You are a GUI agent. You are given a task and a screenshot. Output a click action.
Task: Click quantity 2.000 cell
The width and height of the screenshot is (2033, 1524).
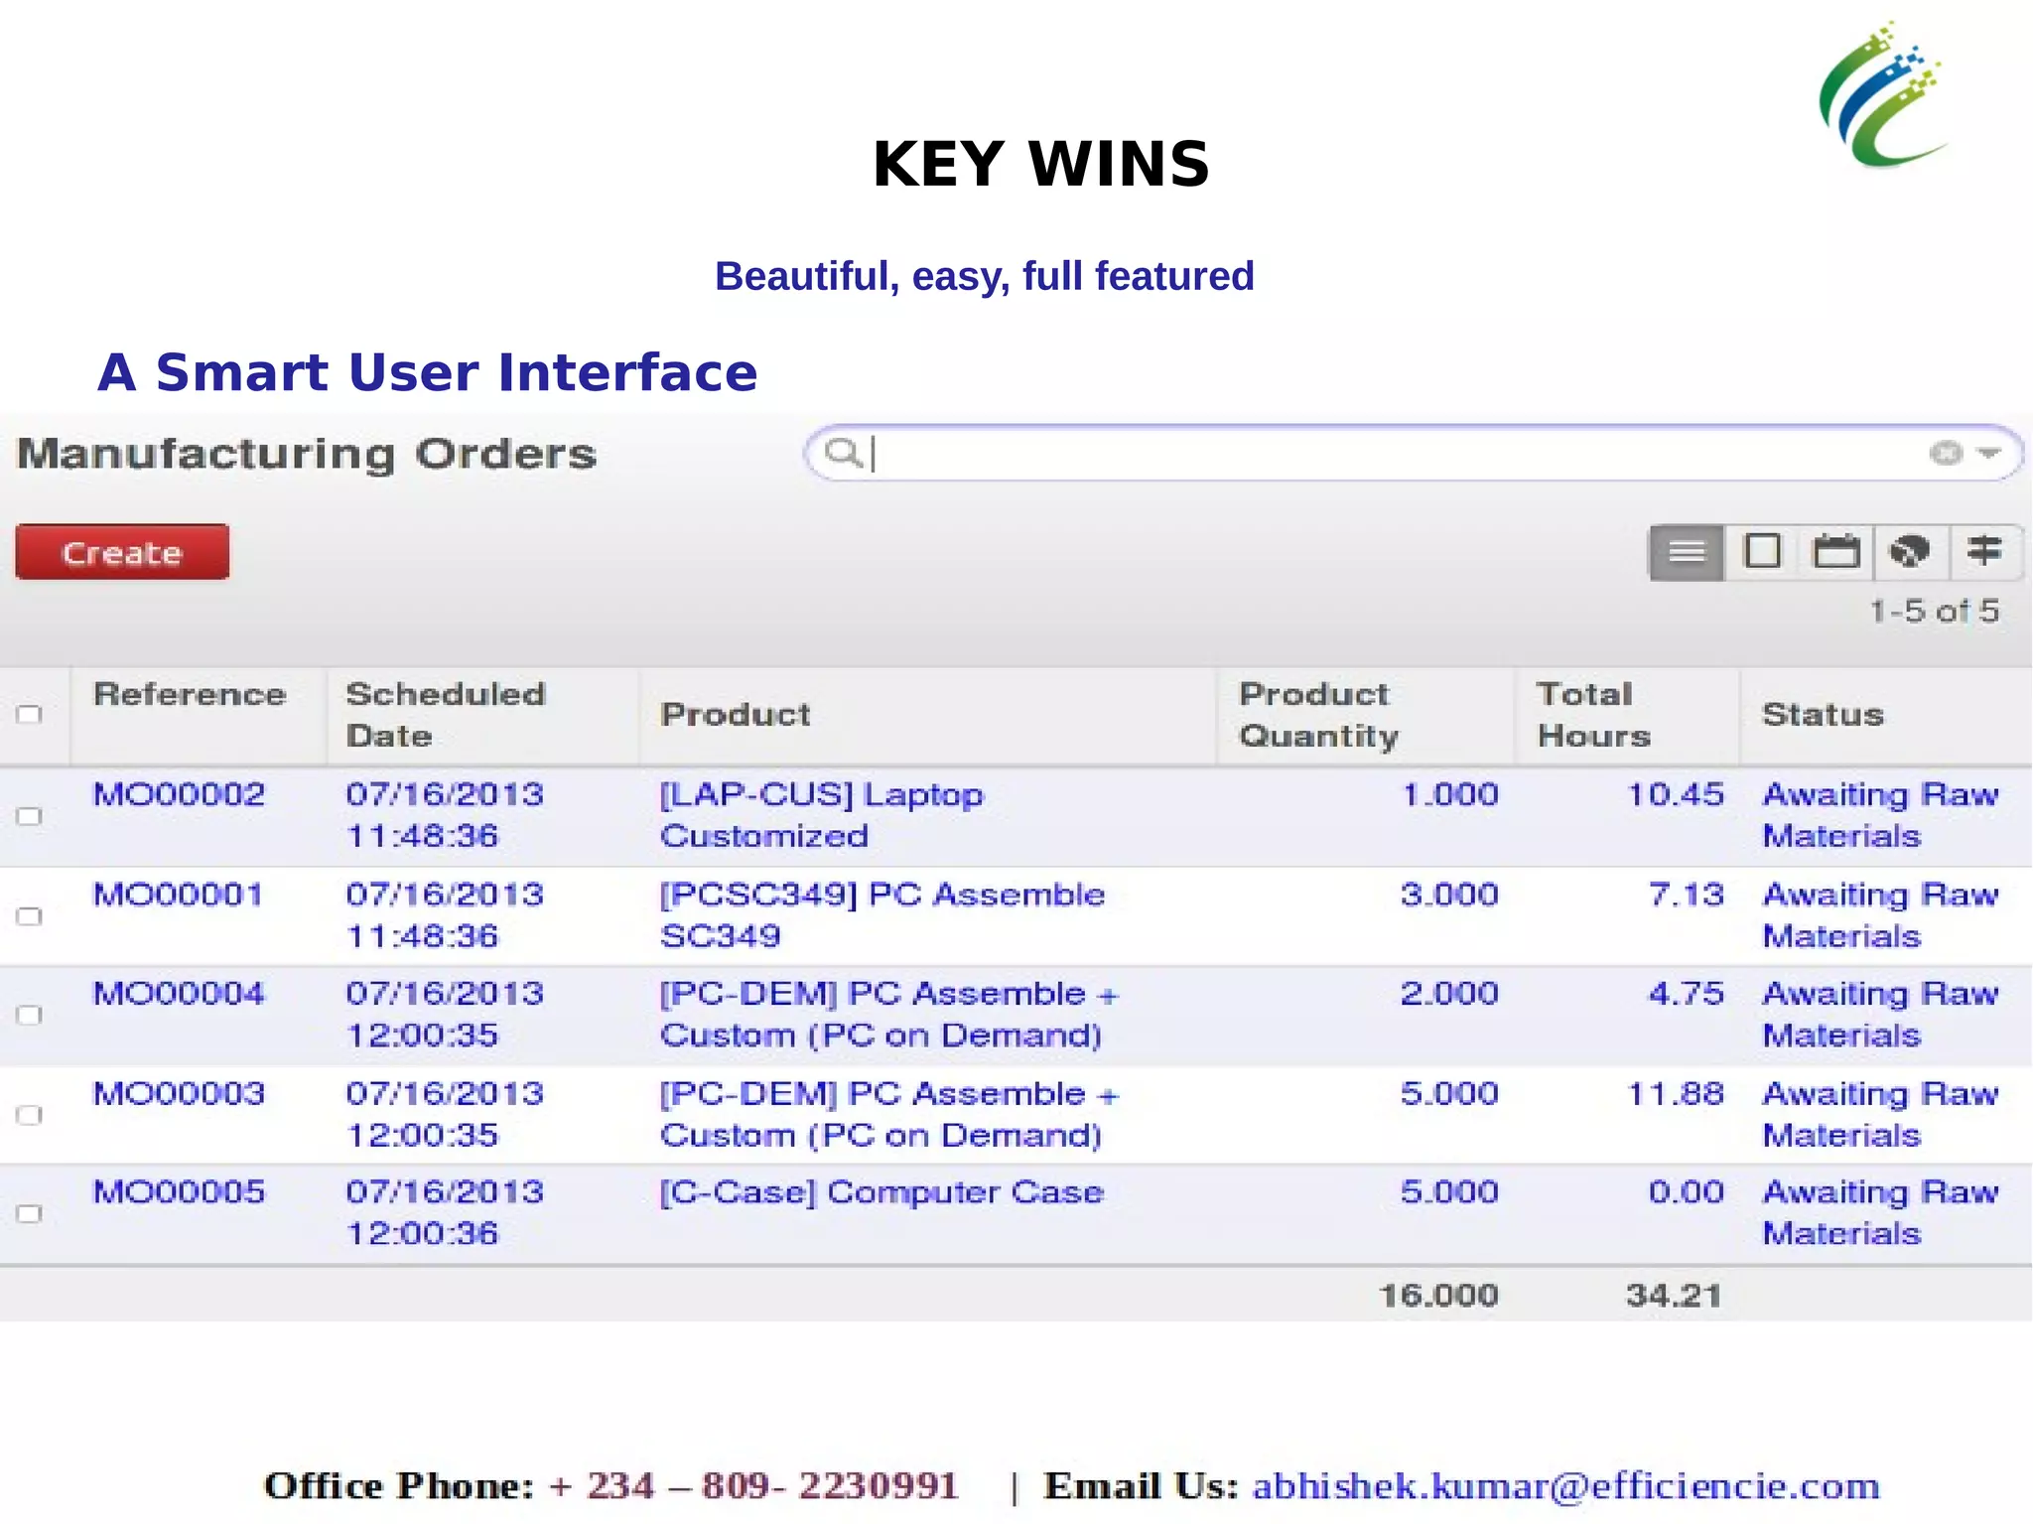1449,994
